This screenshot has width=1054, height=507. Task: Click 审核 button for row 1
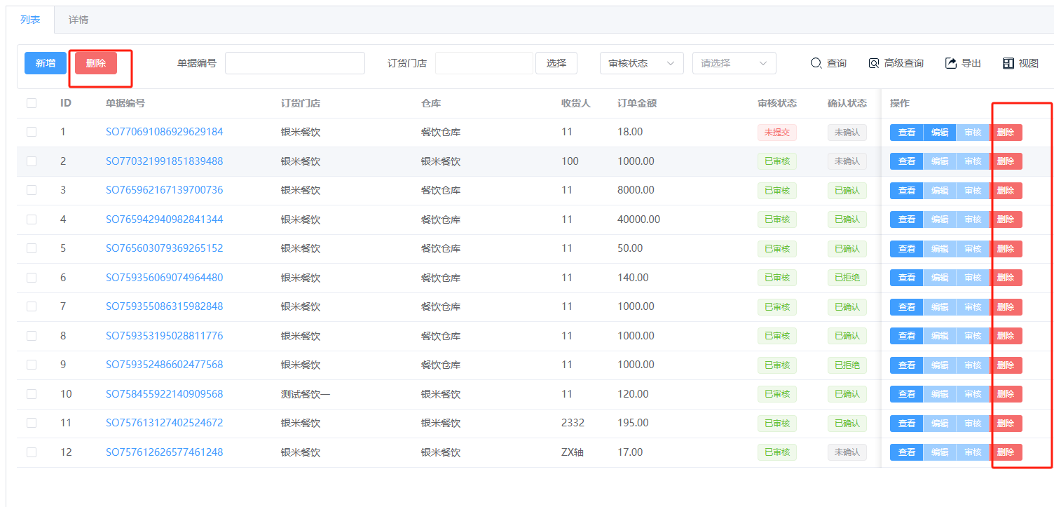973,133
